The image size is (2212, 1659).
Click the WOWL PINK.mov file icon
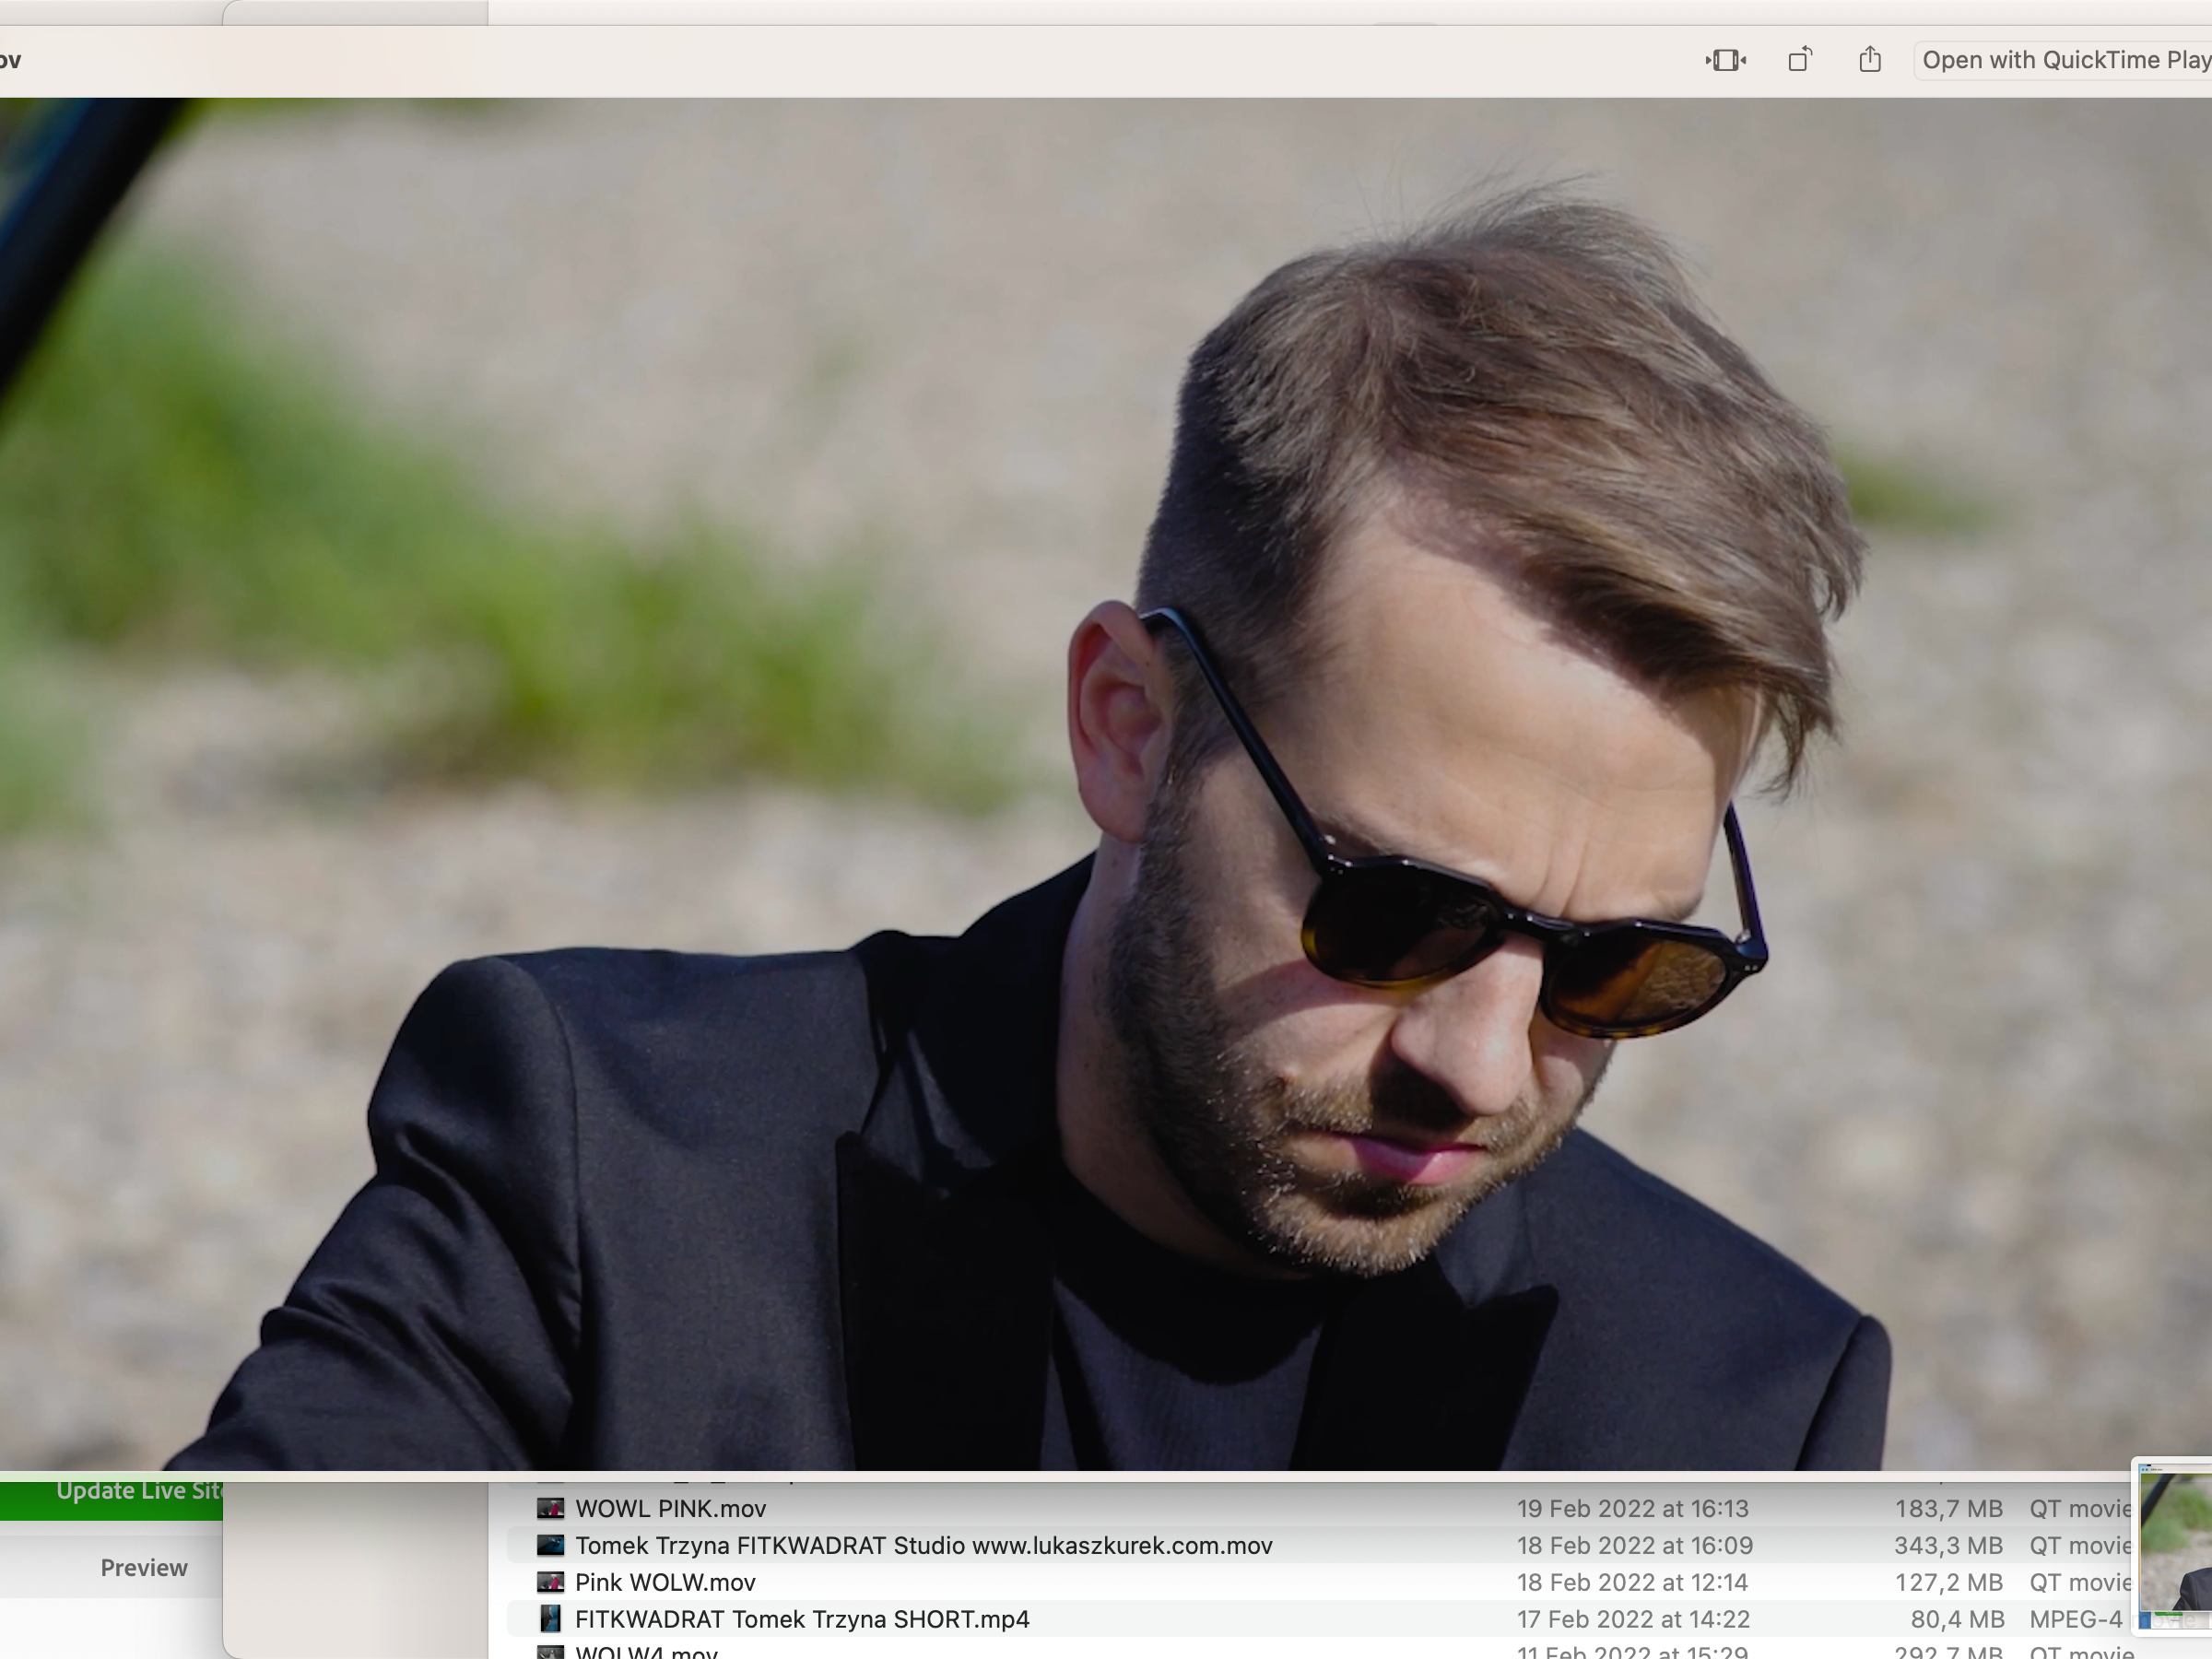(550, 1508)
